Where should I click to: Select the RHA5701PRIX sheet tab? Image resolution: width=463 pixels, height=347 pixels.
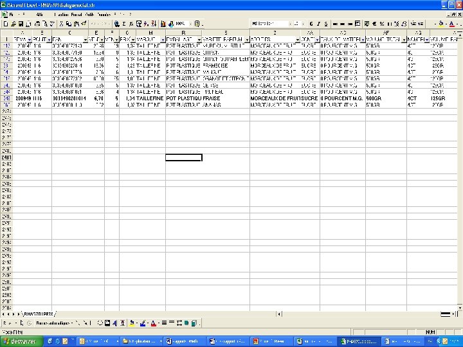coord(39,314)
